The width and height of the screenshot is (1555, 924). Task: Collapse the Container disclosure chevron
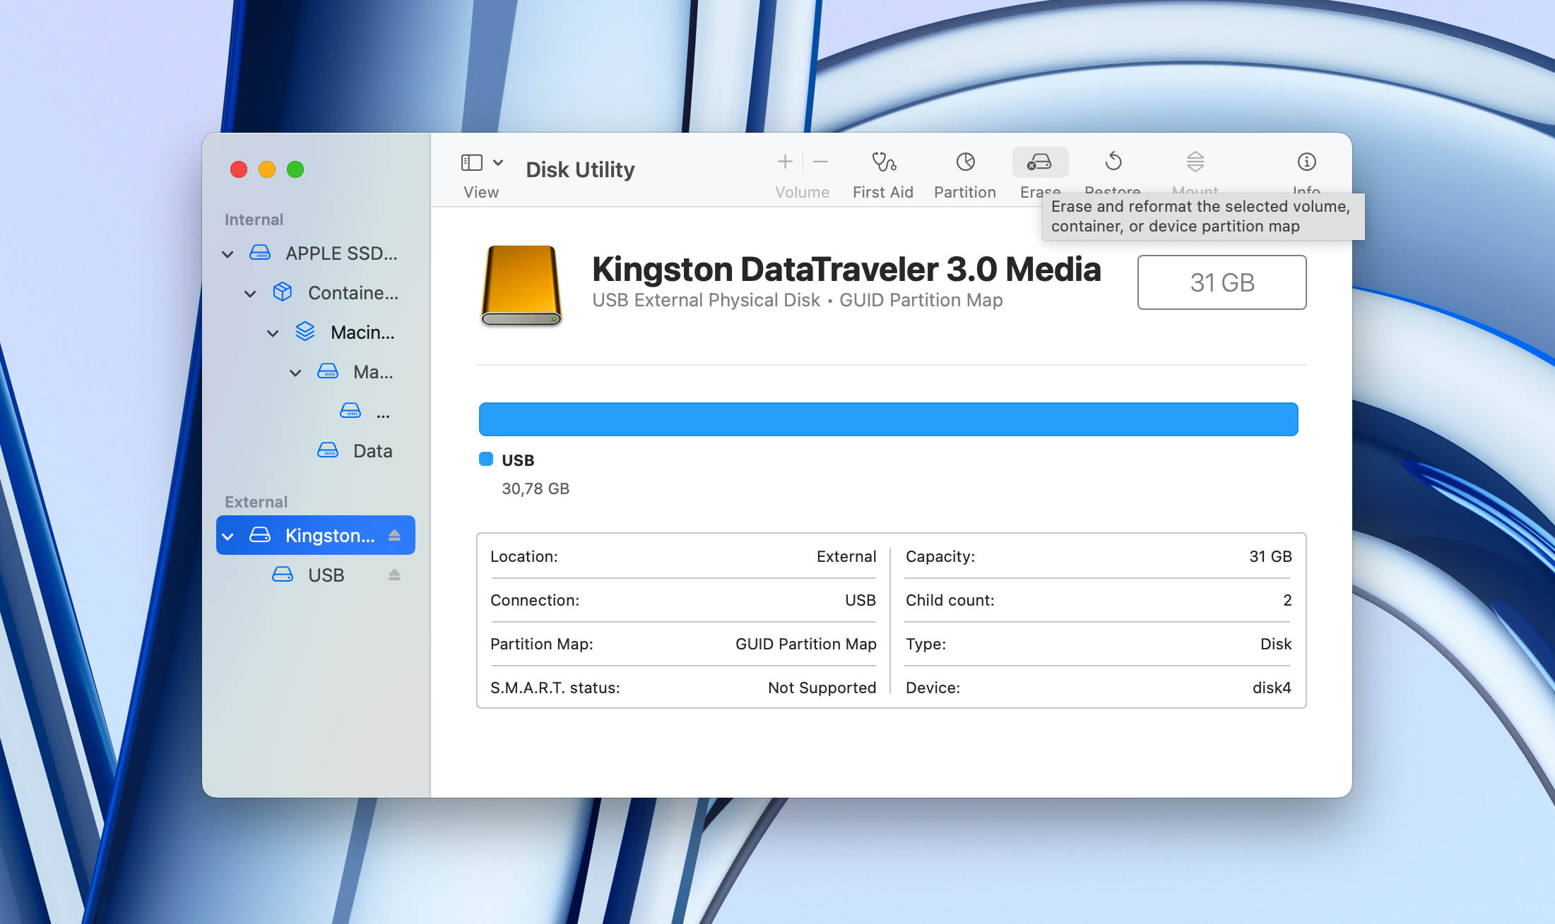(x=250, y=294)
